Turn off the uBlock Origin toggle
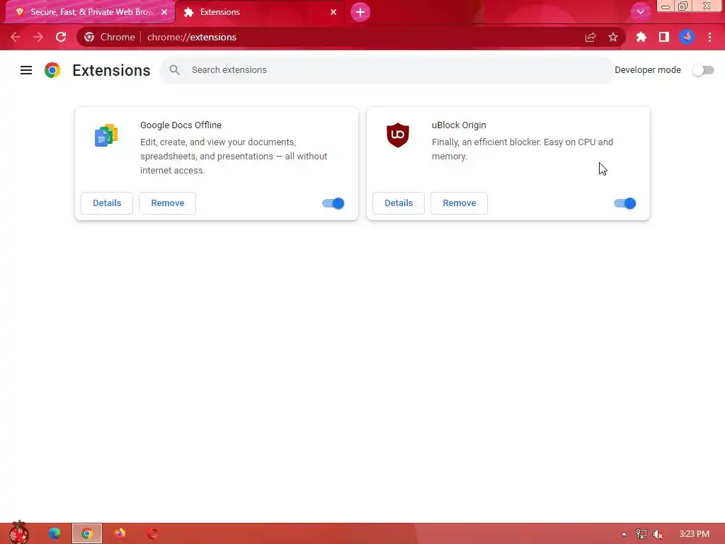725x544 pixels. [x=625, y=203]
